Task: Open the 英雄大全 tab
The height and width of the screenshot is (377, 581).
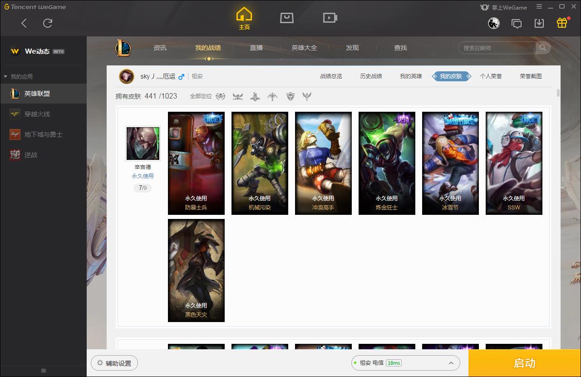Action: [304, 48]
